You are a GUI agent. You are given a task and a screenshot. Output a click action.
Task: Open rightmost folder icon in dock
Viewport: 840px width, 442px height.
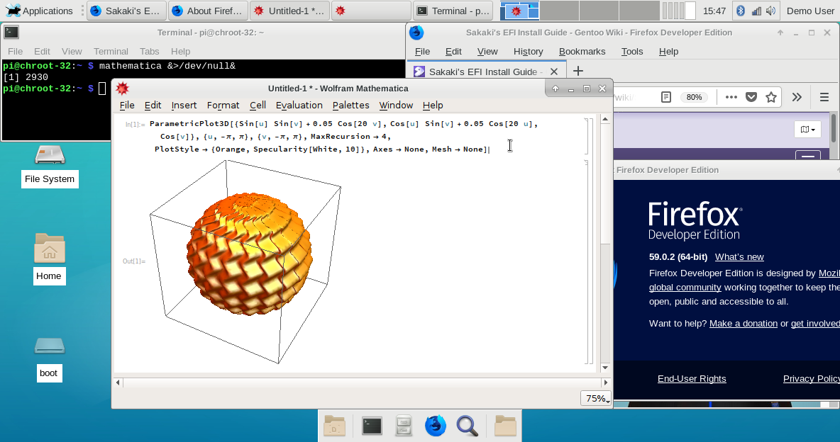(x=504, y=426)
